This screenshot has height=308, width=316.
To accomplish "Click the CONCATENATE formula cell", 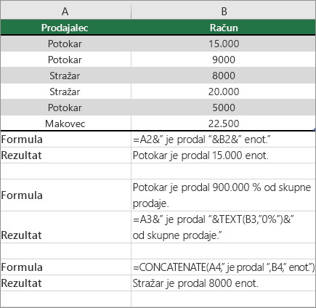I will coord(223,267).
